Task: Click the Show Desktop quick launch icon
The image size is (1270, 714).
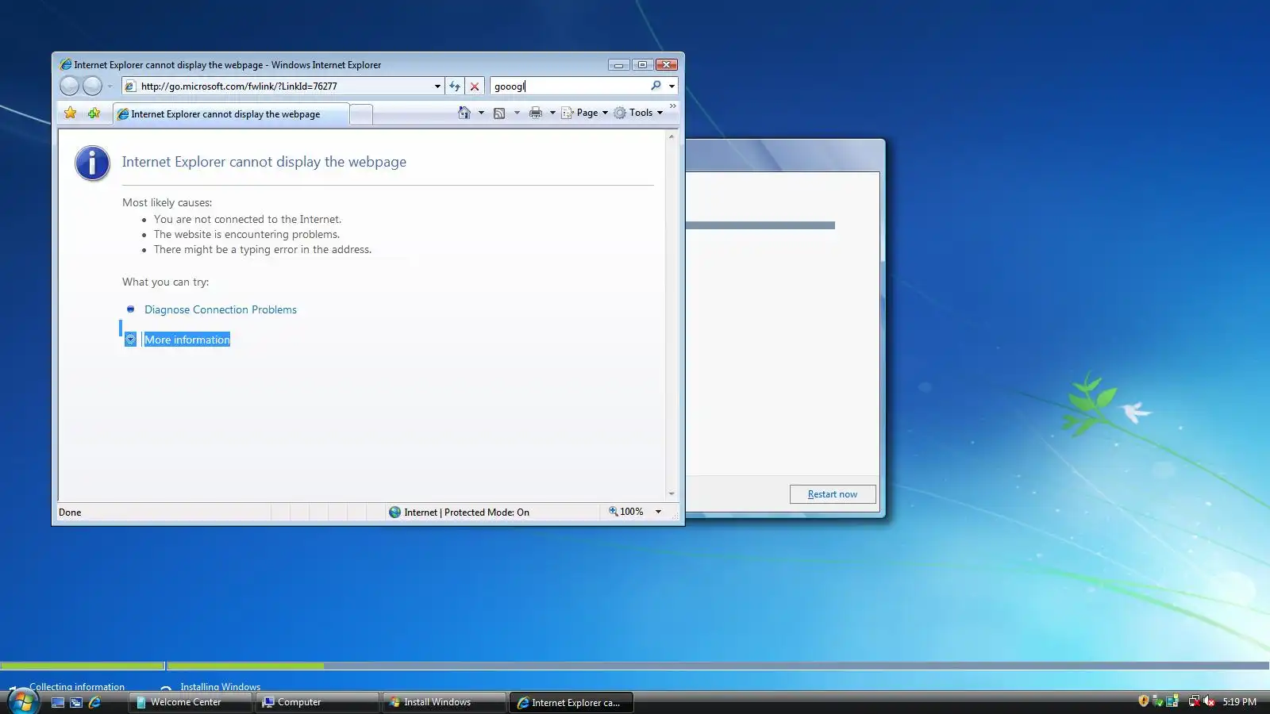Action: click(58, 702)
